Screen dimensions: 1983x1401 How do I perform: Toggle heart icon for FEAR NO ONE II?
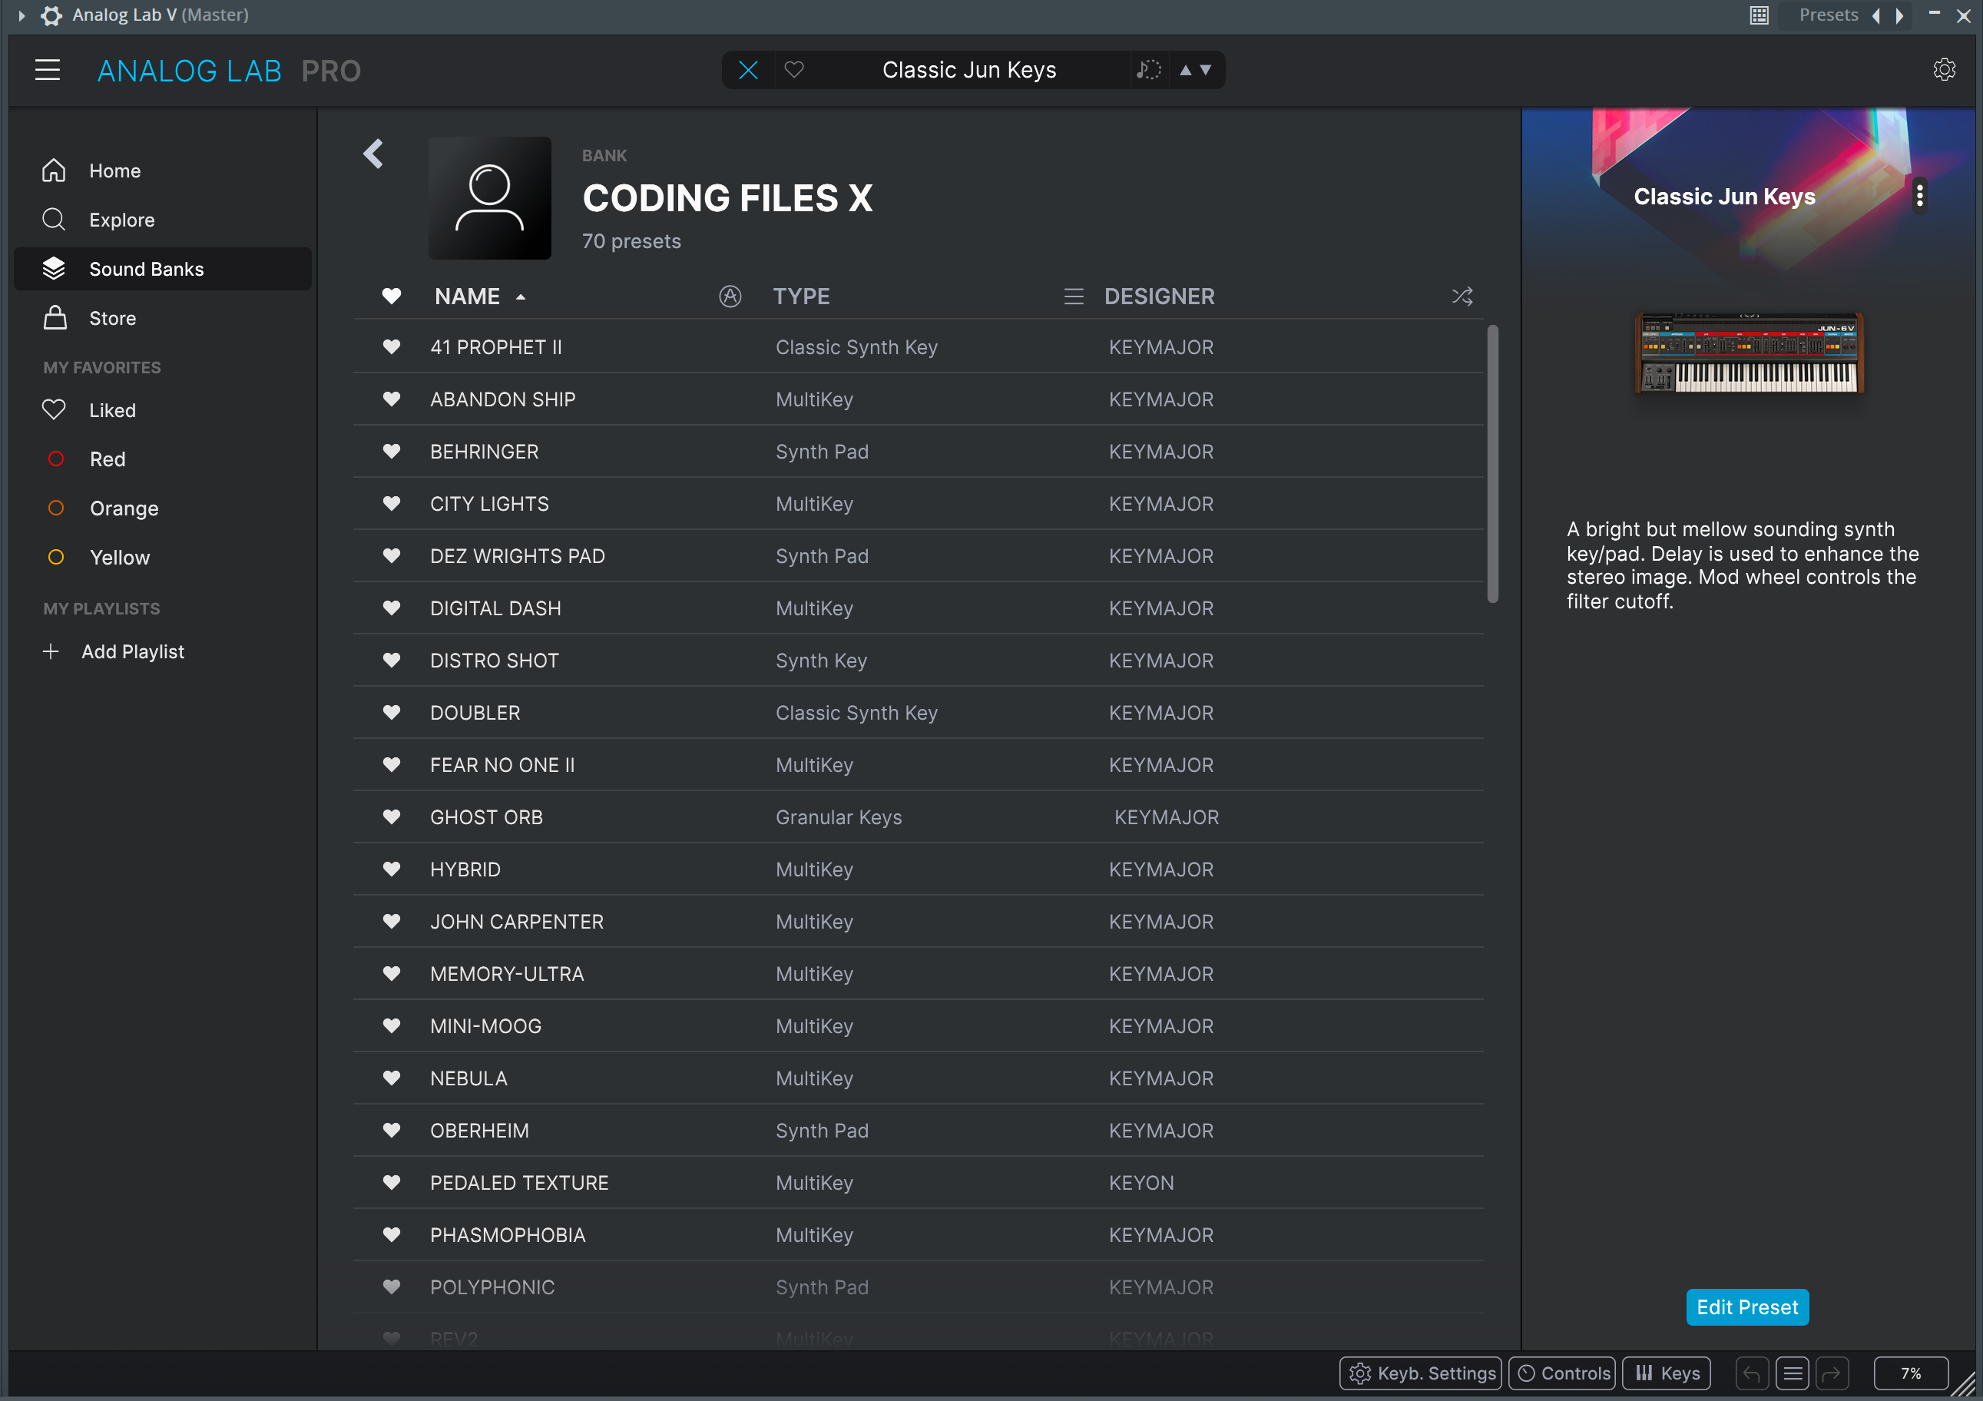(391, 765)
